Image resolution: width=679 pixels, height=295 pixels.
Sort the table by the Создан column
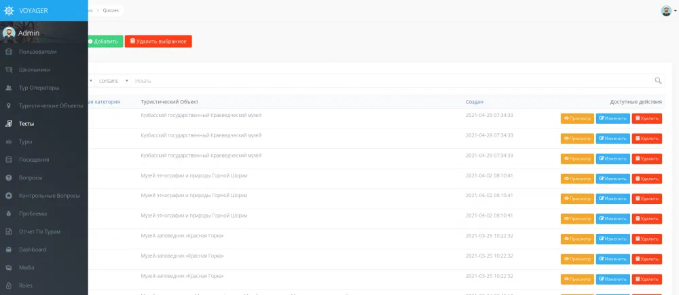(474, 102)
